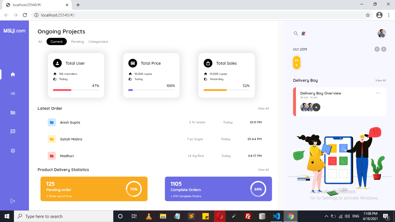This screenshot has height=222, width=395.
Task: Add a member with the plus button
Action: pyautogui.click(x=316, y=107)
